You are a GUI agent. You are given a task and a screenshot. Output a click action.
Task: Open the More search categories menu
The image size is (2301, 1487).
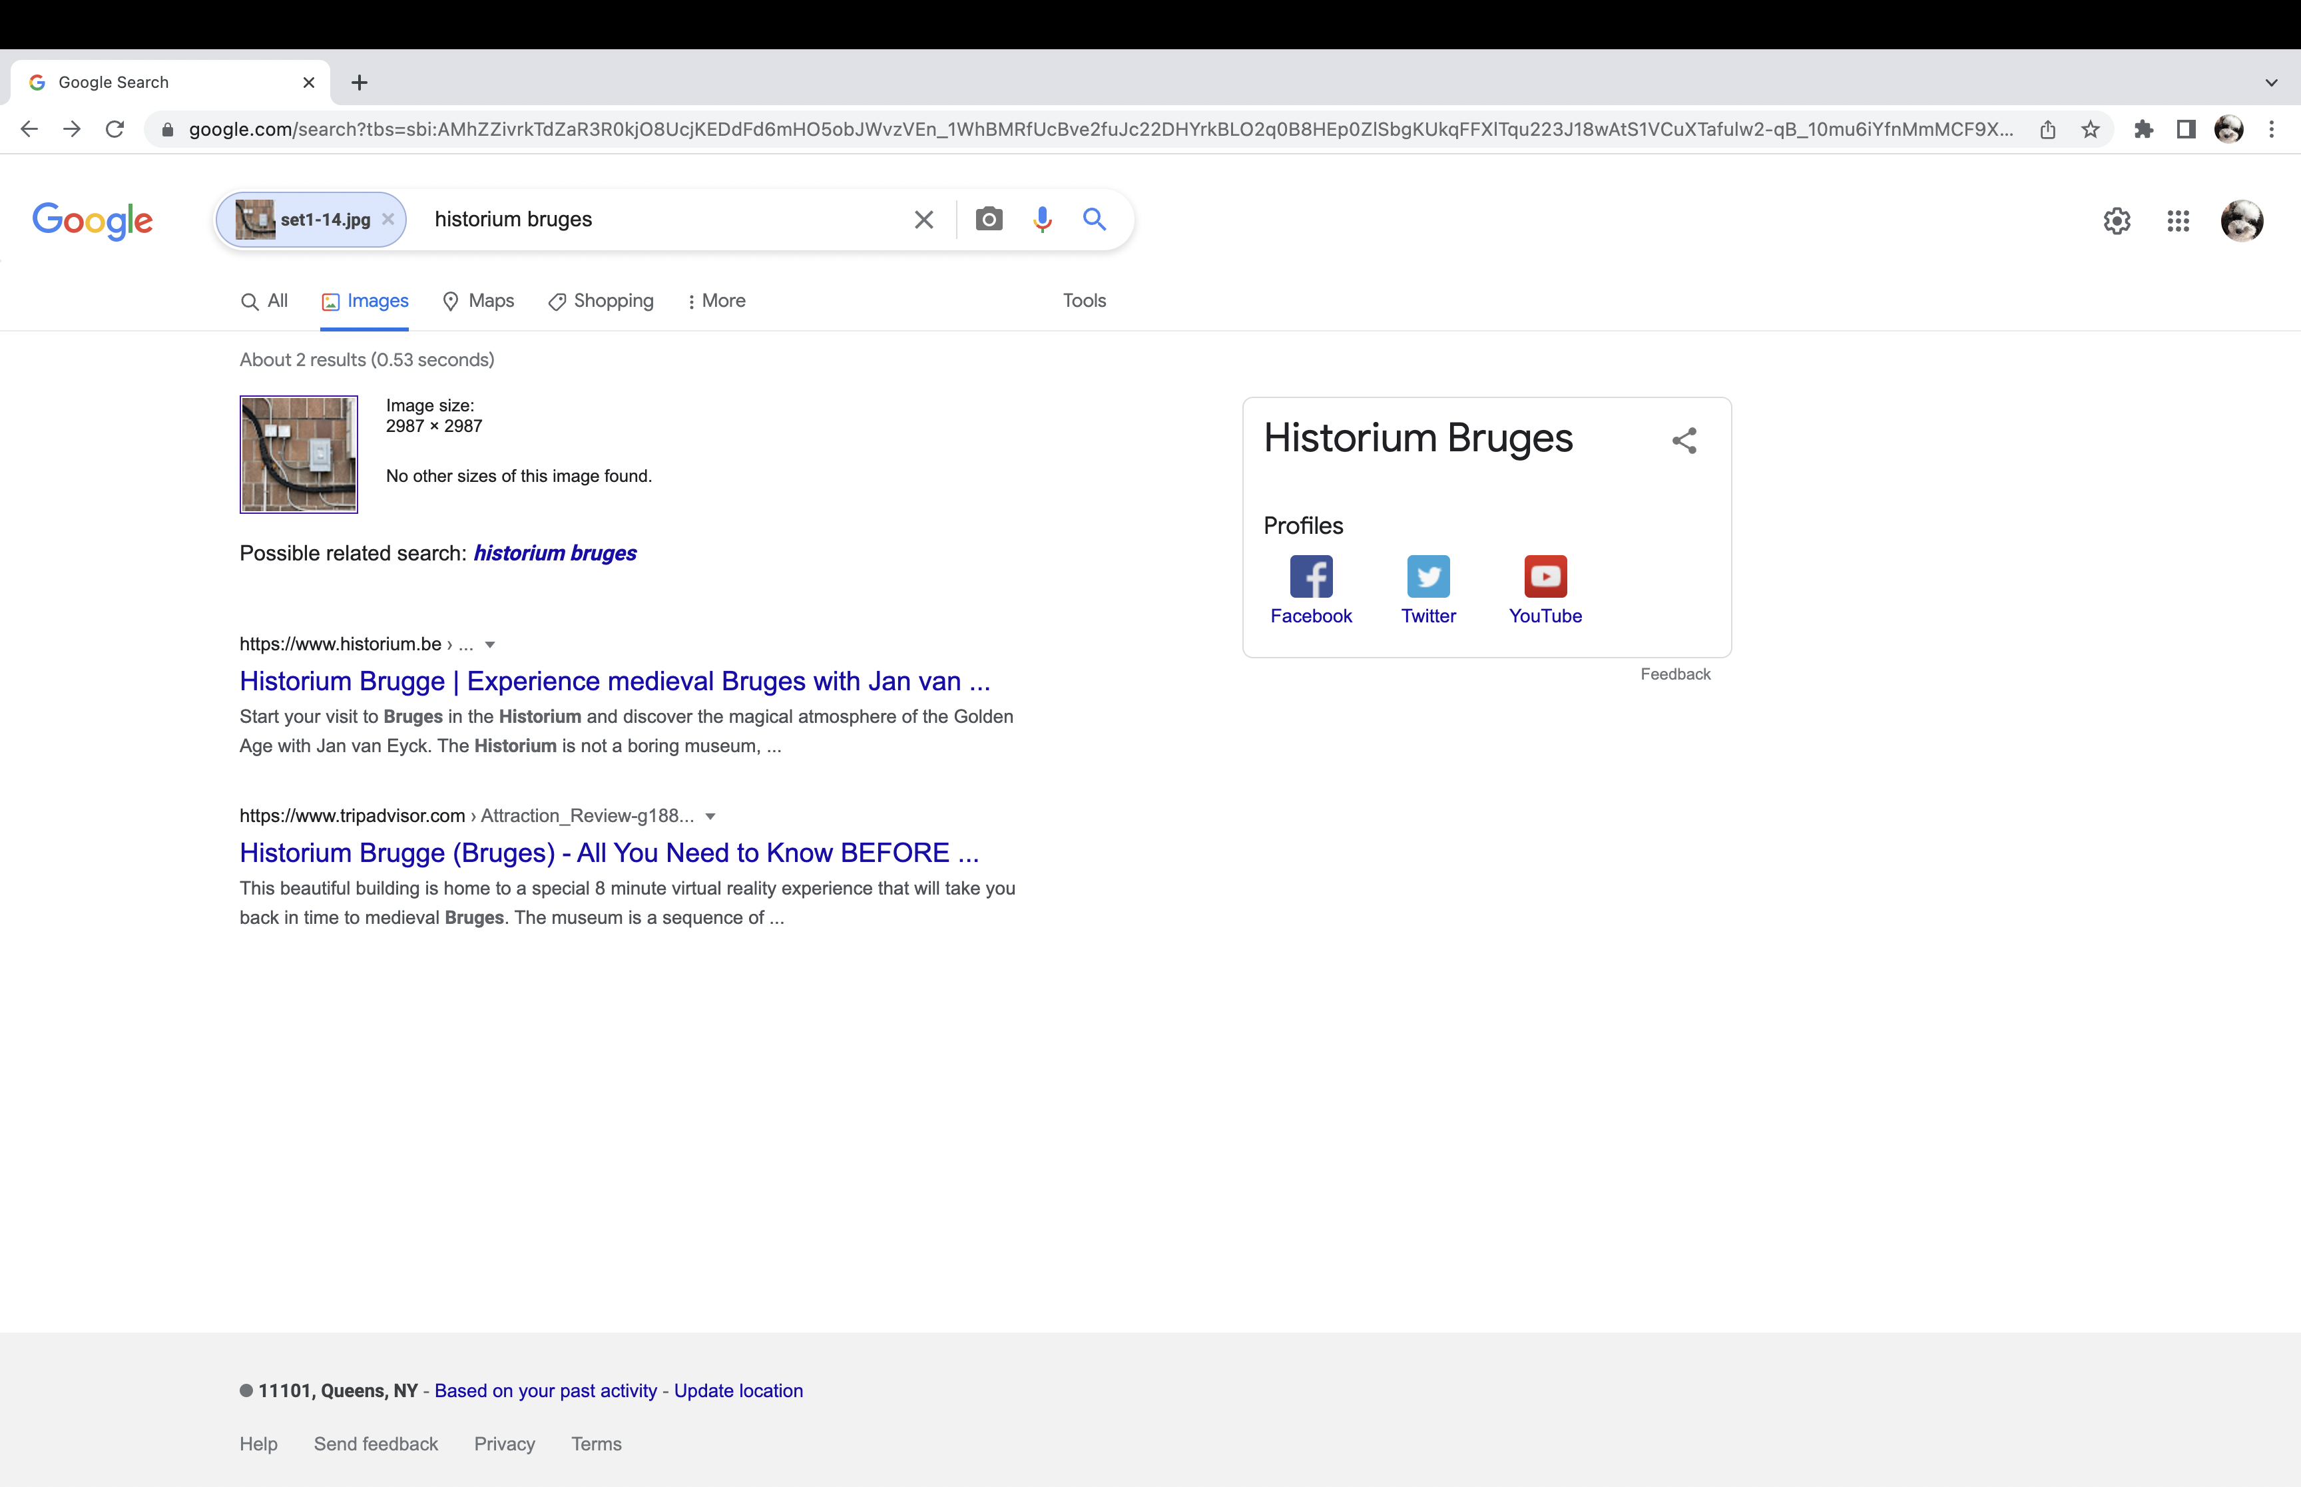(x=716, y=302)
